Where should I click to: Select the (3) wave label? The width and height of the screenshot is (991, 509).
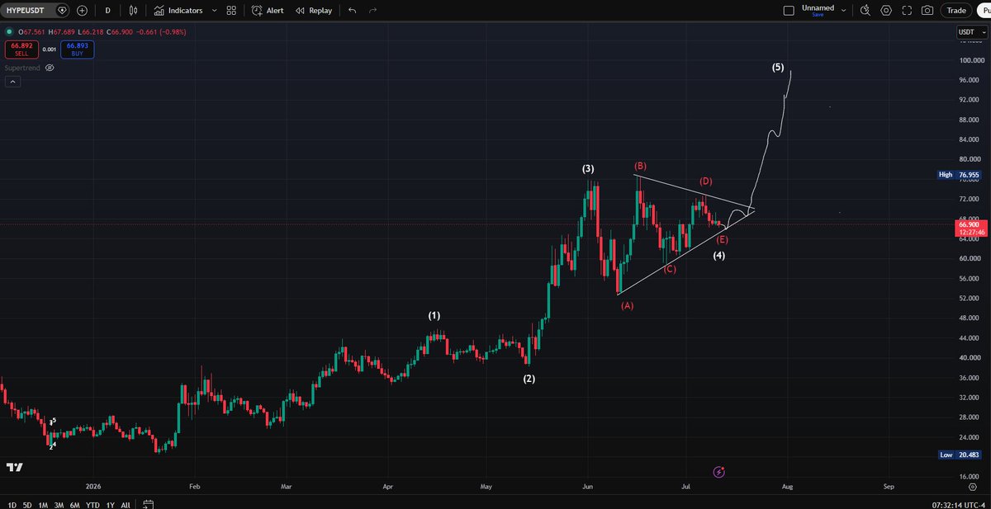pyautogui.click(x=588, y=169)
